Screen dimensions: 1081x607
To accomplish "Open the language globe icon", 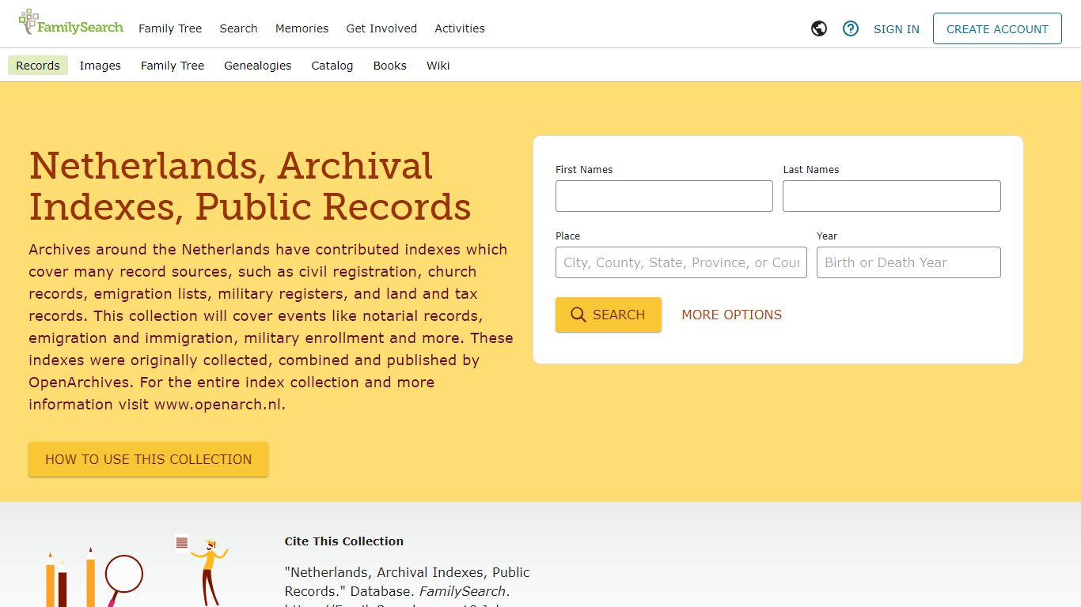I will (x=819, y=28).
